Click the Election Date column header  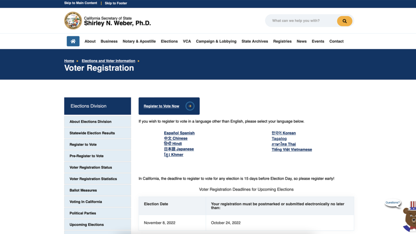(x=172, y=206)
